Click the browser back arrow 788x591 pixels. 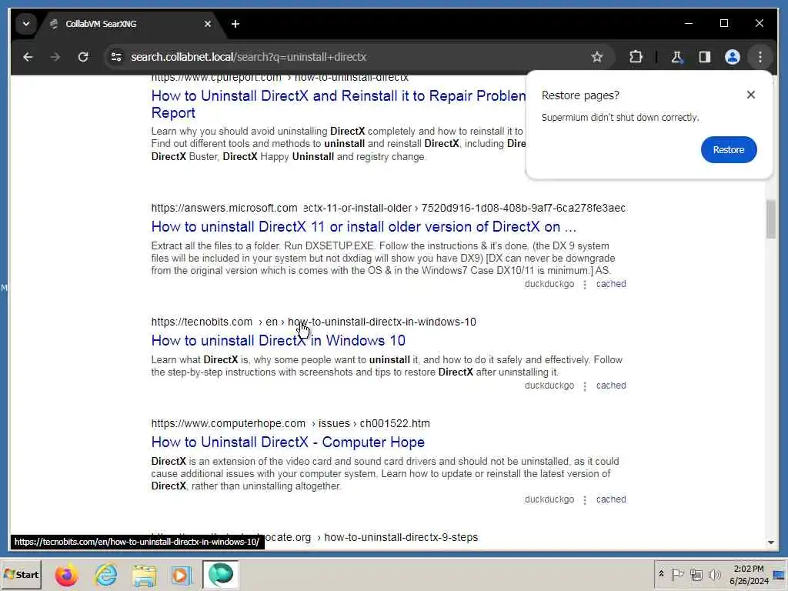pyautogui.click(x=28, y=57)
